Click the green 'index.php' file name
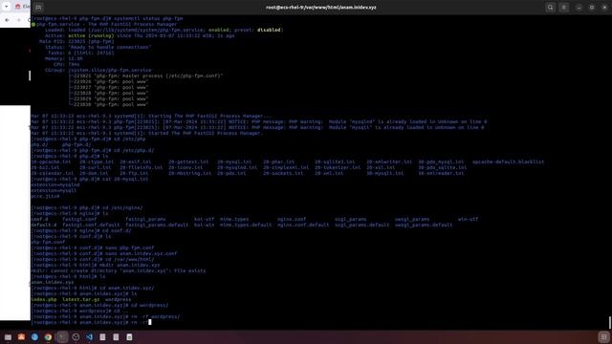 (44, 299)
